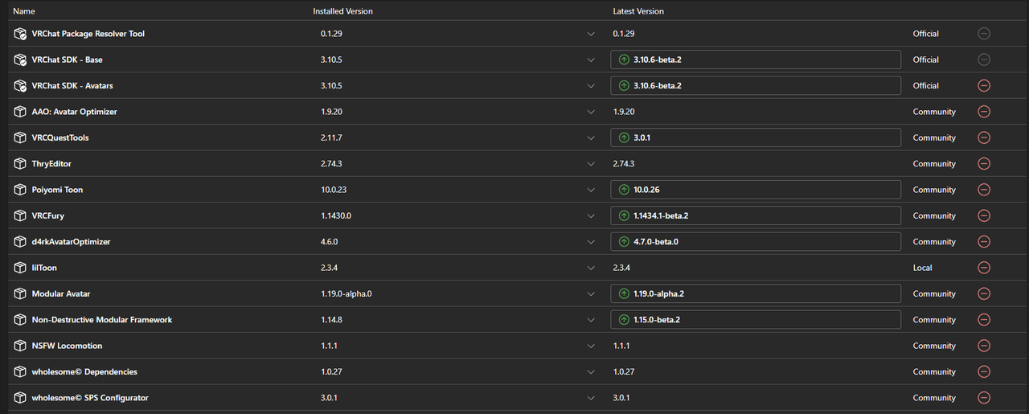Click the VRCFury package icon
The image size is (1029, 414).
pos(20,215)
